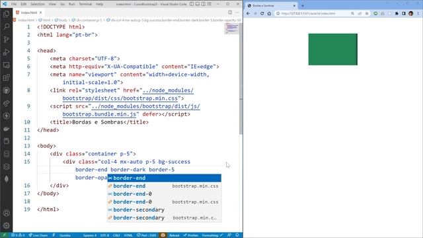Click the browser zoom magnifier icon
The width and height of the screenshot is (423, 238).
[x=352, y=13]
